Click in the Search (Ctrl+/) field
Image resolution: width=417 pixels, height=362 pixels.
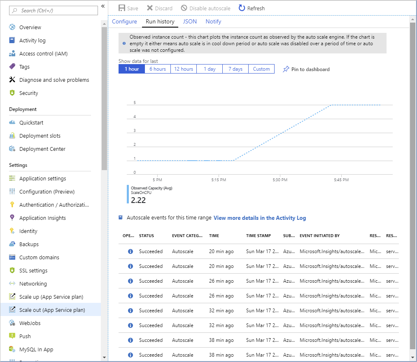[x=54, y=11]
